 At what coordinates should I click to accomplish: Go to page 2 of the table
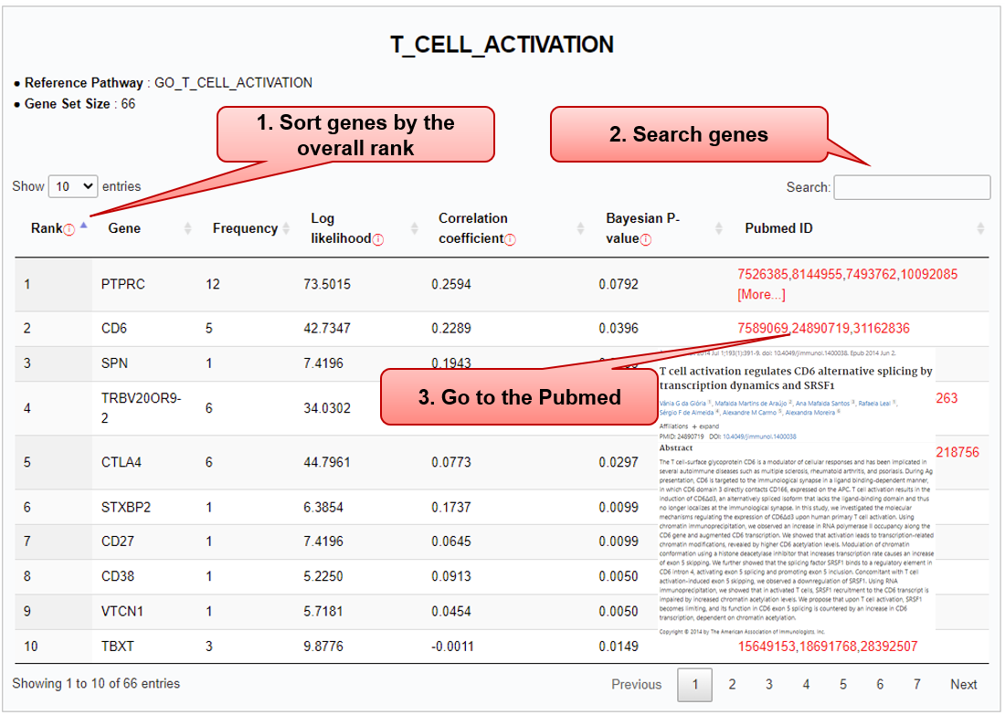732,684
